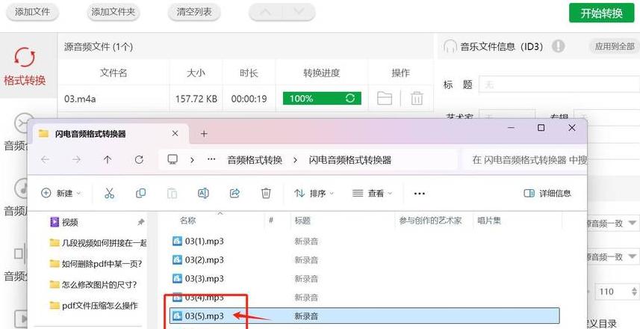Image resolution: width=640 pixels, height=329 pixels.
Task: Select file 03(2).mp3
Action: click(198, 260)
